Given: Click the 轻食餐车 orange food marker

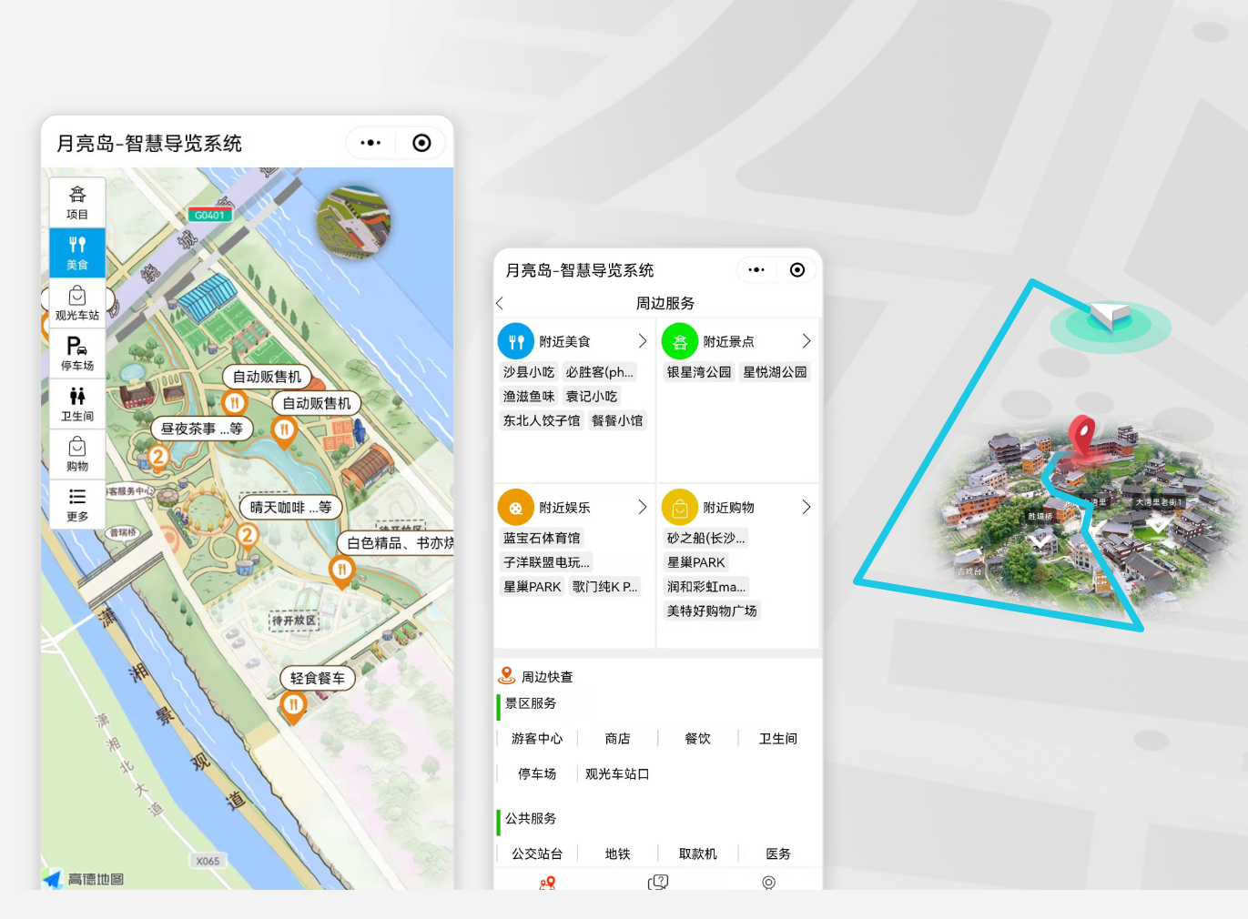Looking at the screenshot, I should coord(293,705).
